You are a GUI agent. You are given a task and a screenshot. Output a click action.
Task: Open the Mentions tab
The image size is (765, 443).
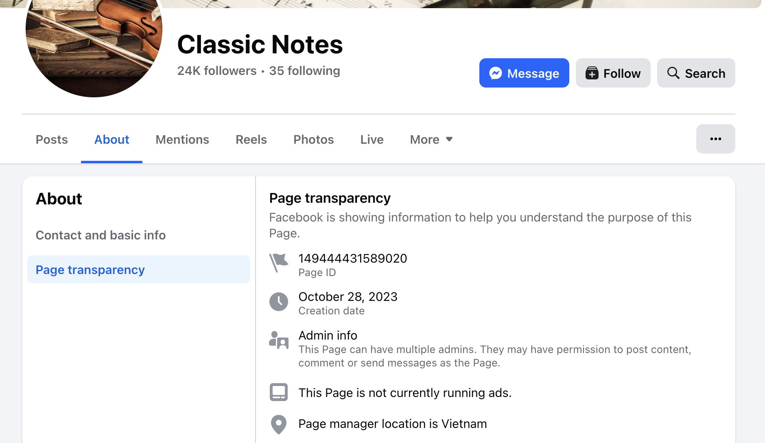point(182,140)
